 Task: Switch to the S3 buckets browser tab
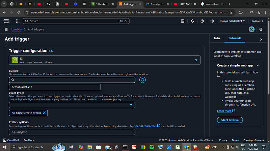click(x=102, y=4)
